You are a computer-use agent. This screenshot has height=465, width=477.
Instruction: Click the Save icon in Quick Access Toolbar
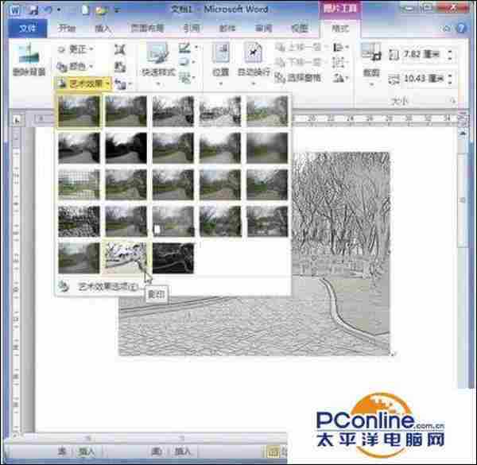33,9
